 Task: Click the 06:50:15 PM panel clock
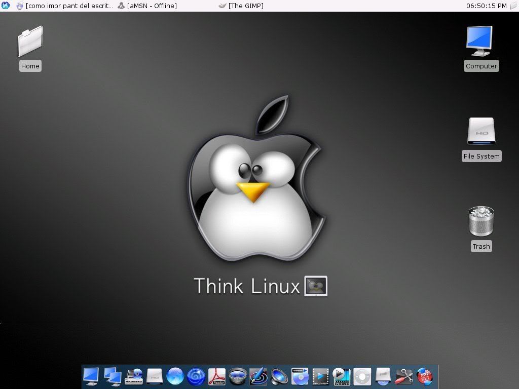(486, 6)
